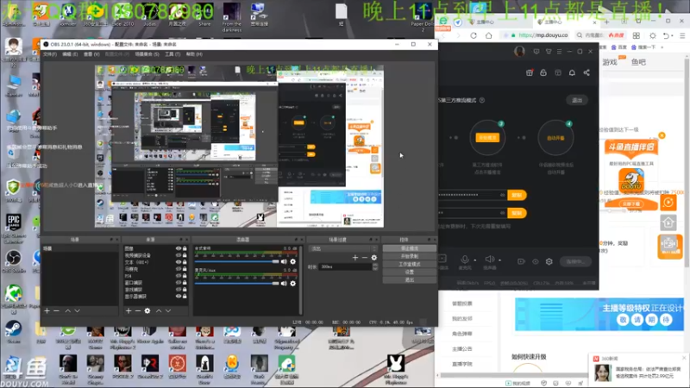Screen dimensions: 690x388
Task: Click the 退出 button in Douyu third-party stream mode
Action: coord(577,100)
